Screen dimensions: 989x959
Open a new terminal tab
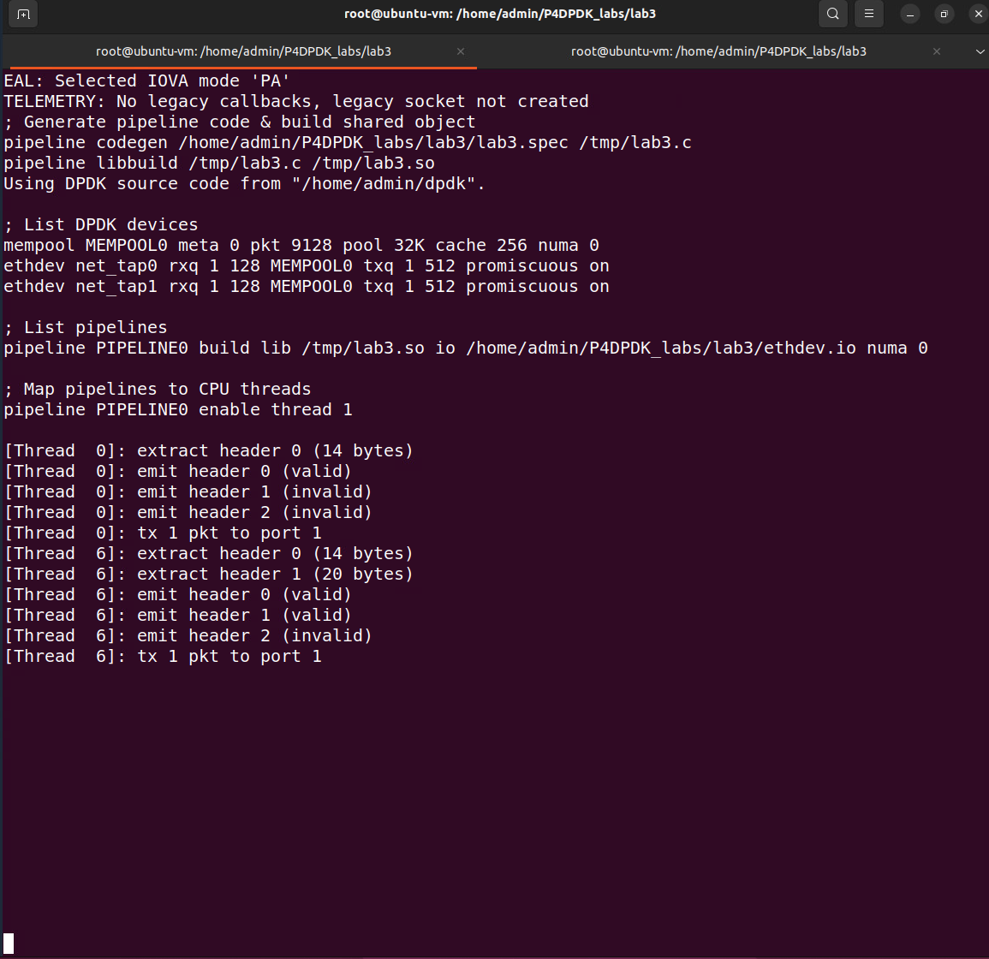point(23,14)
